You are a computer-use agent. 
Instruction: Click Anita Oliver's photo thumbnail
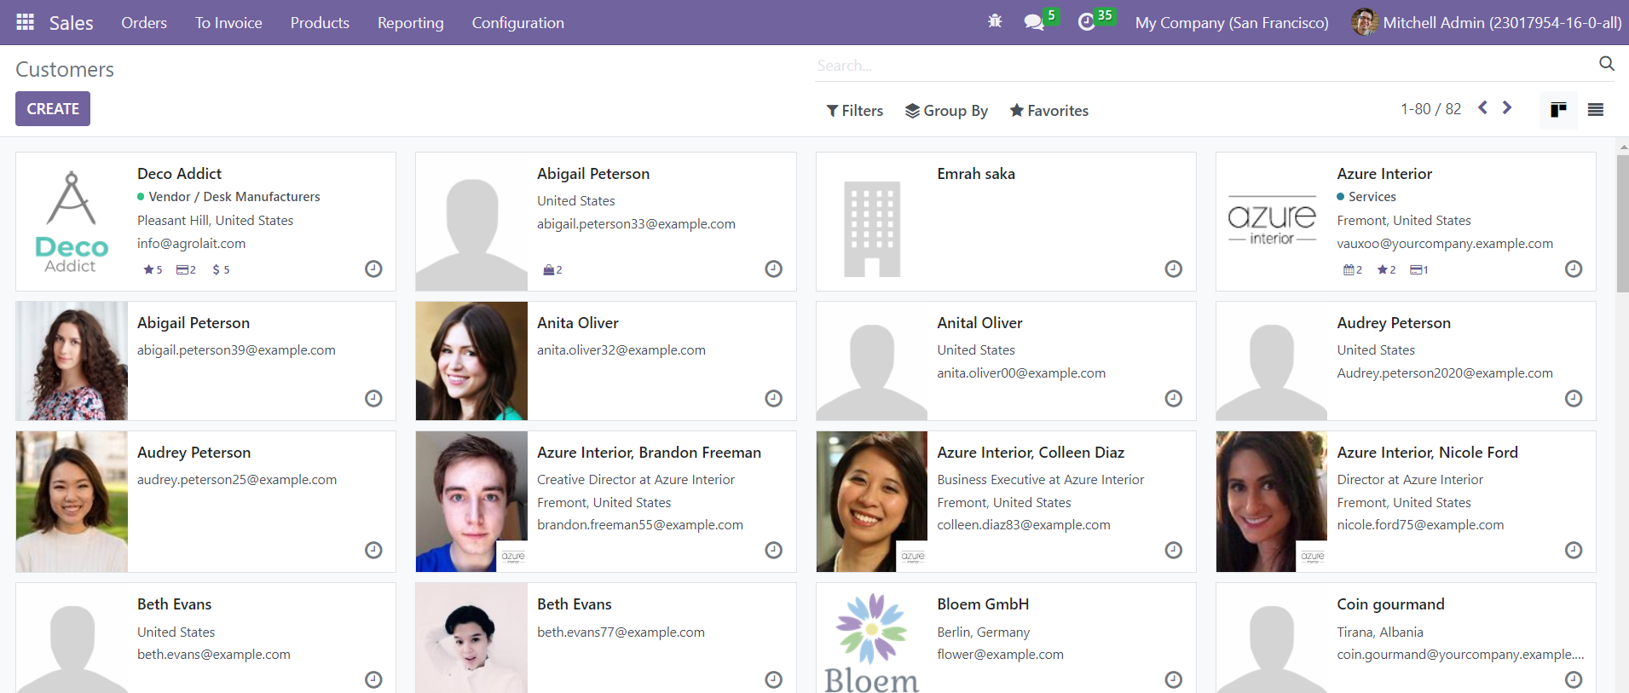point(471,361)
